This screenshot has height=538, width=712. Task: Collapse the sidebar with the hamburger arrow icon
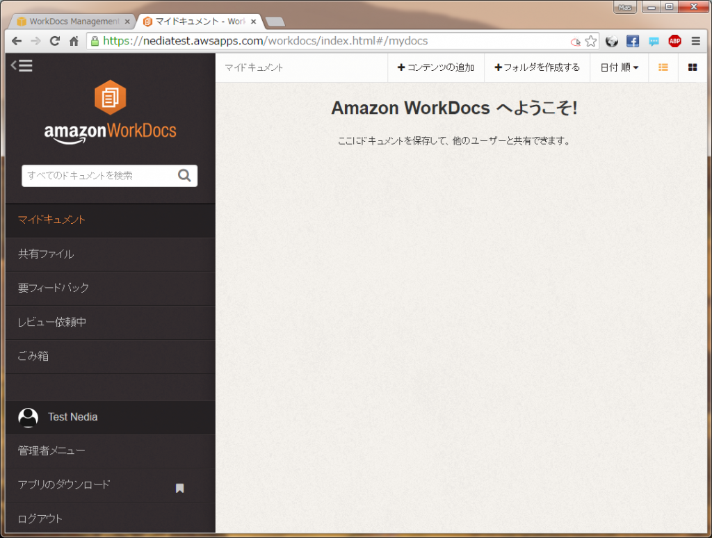pos(22,65)
